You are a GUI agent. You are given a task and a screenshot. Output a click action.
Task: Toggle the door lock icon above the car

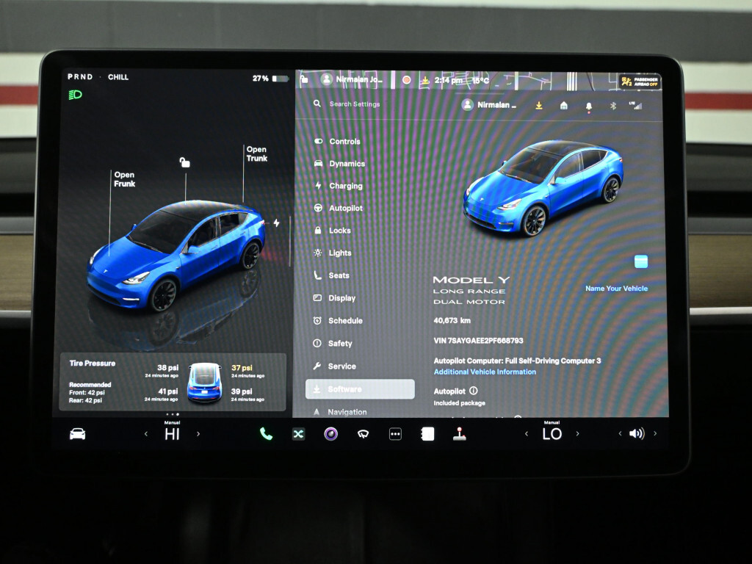pyautogui.click(x=185, y=162)
